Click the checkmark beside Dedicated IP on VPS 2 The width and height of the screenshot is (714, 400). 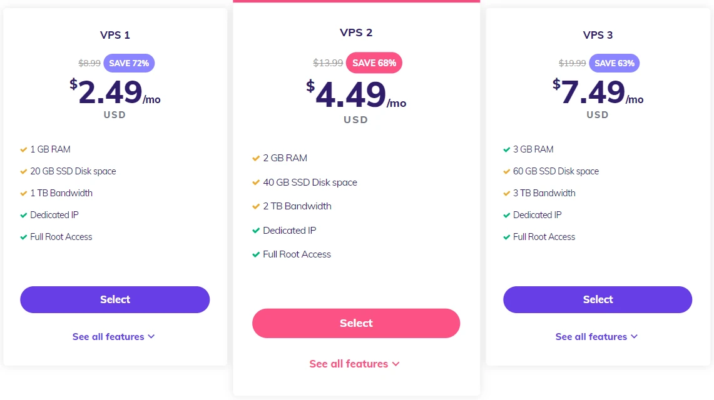tap(257, 230)
